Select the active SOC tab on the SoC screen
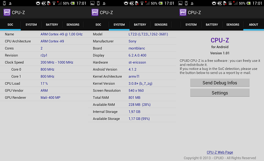This screenshot has width=264, height=161. coord(10,25)
